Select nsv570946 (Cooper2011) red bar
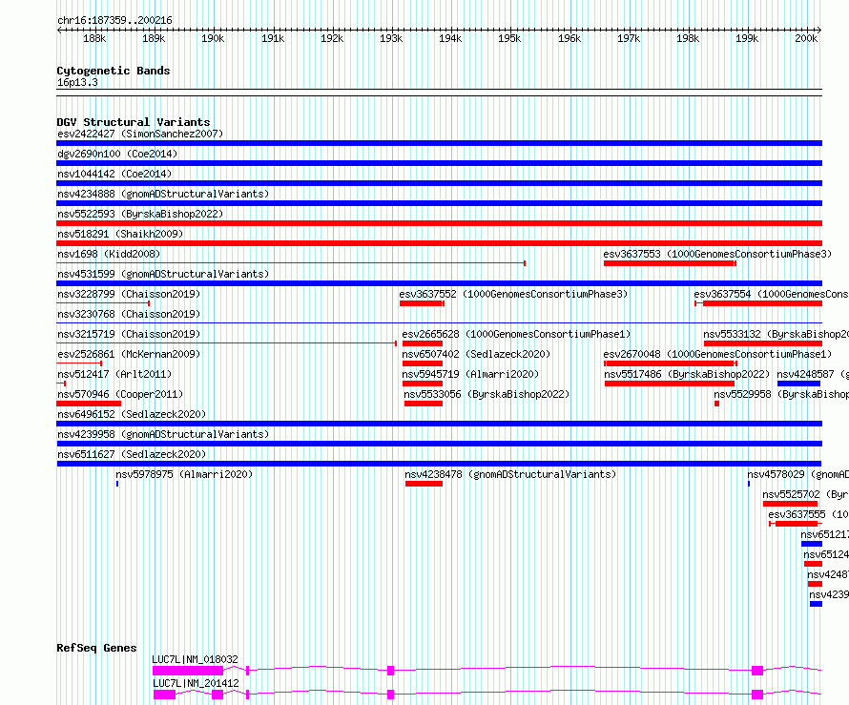This screenshot has width=849, height=705. point(89,404)
